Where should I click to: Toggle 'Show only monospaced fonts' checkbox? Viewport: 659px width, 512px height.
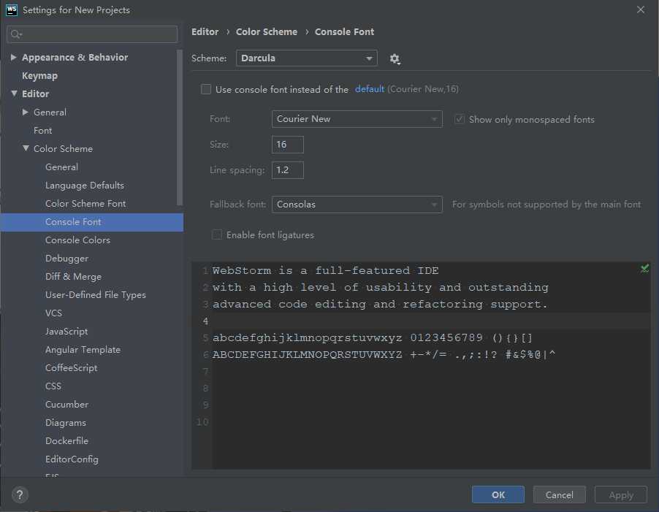tap(460, 119)
